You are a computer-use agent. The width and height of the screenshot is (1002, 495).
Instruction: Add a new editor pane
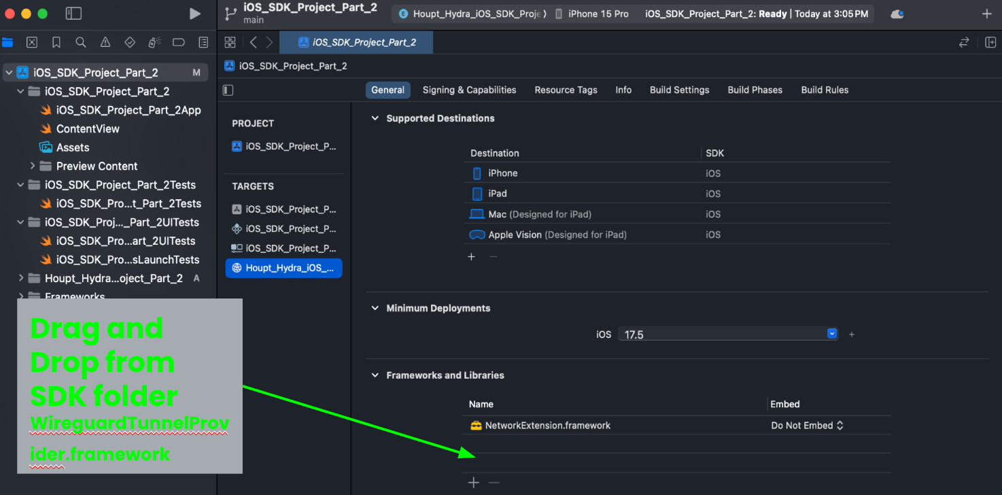point(990,42)
